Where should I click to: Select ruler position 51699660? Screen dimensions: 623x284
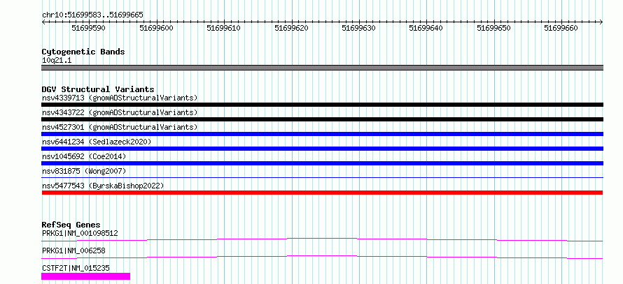coord(561,28)
